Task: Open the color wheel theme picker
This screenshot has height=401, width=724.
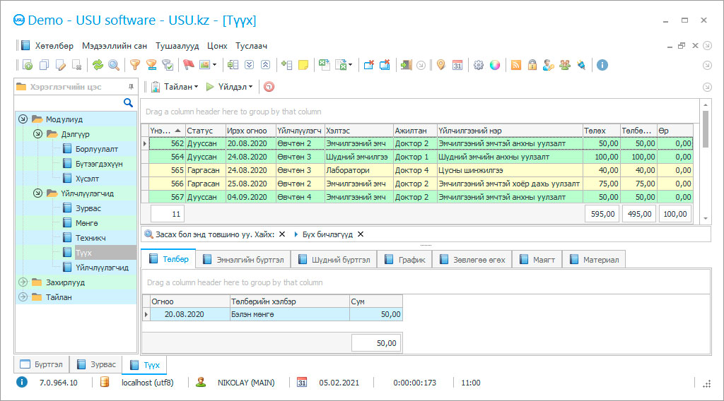Action: (495, 65)
